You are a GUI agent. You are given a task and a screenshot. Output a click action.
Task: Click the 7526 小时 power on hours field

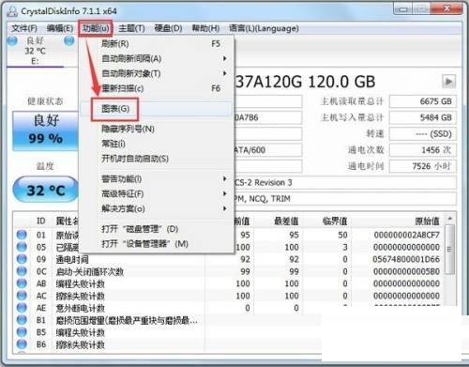click(x=423, y=166)
